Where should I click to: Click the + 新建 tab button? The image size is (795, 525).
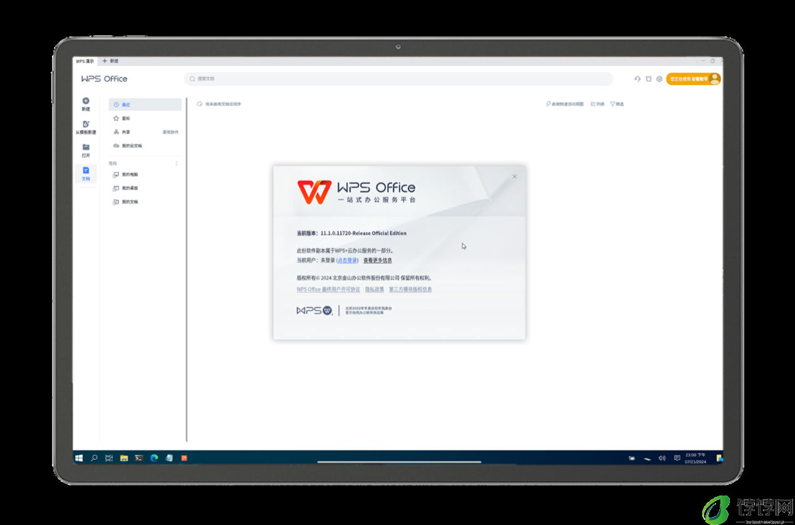pos(110,61)
